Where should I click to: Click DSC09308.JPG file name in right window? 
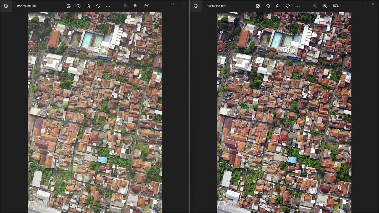(216, 6)
